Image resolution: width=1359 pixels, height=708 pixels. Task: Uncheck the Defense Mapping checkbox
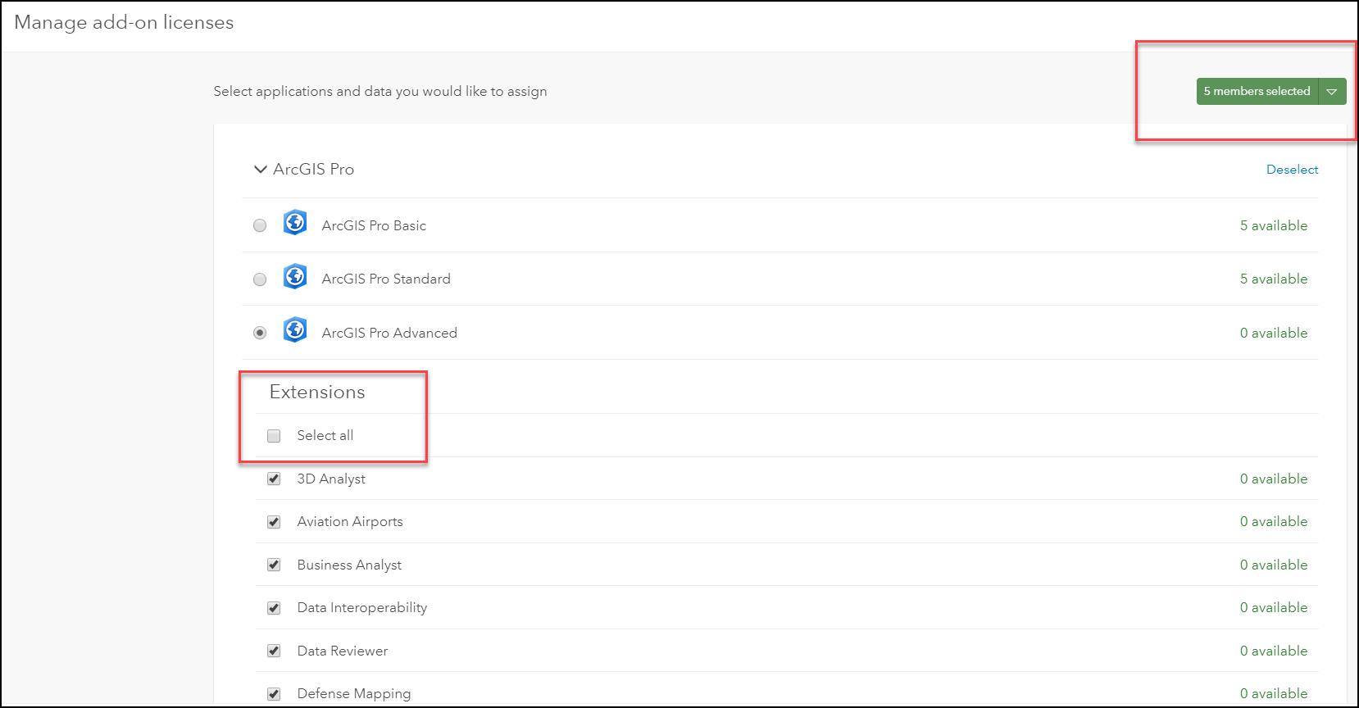coord(274,694)
